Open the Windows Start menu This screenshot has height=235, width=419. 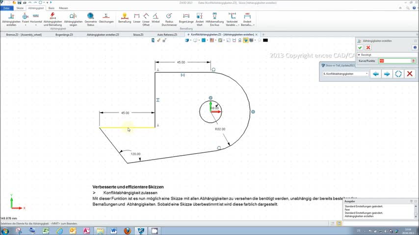coord(5,231)
